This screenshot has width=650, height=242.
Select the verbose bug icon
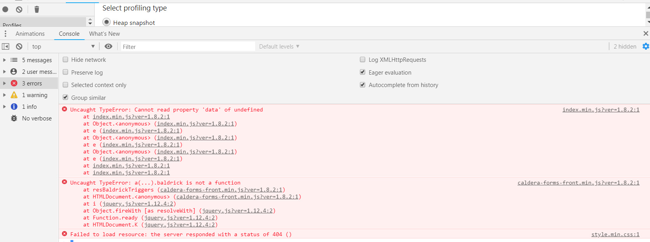click(x=14, y=118)
